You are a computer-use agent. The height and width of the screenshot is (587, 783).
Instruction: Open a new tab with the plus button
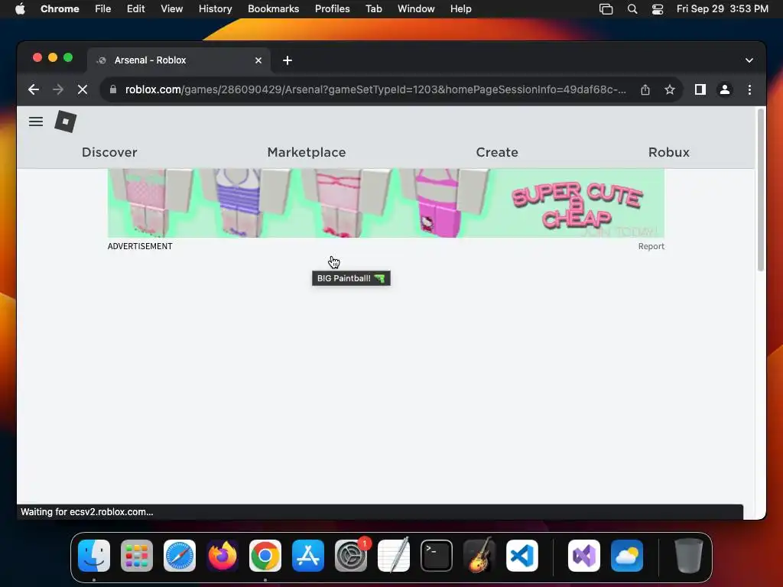coord(288,60)
